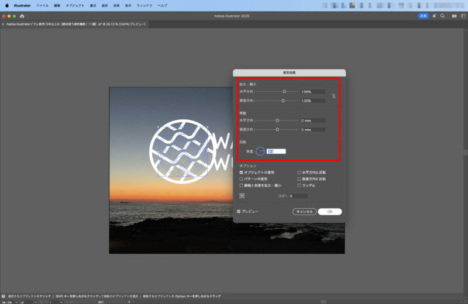Viewport: 468px width, 304px height.
Task: Open the Apple menu
Action: click(x=7, y=5)
